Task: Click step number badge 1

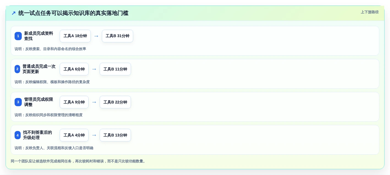Action: 18,36
